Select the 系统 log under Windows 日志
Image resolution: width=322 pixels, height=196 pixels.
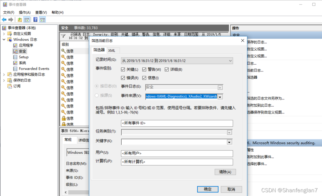coord(22,63)
